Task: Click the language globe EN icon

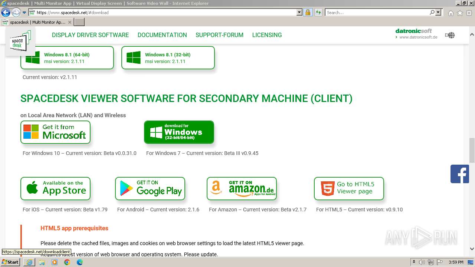Action: coord(450,35)
